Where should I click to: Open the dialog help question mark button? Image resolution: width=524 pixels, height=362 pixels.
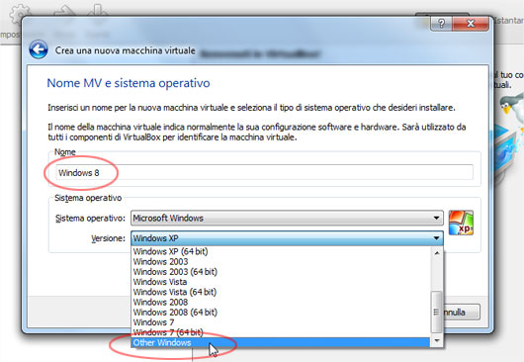click(441, 24)
